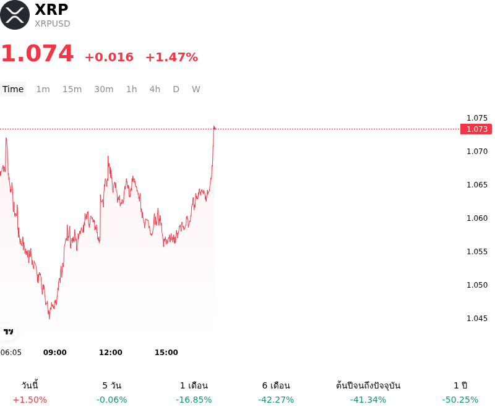Open the XRP symbol title link
The height and width of the screenshot is (412, 495).
51,9
